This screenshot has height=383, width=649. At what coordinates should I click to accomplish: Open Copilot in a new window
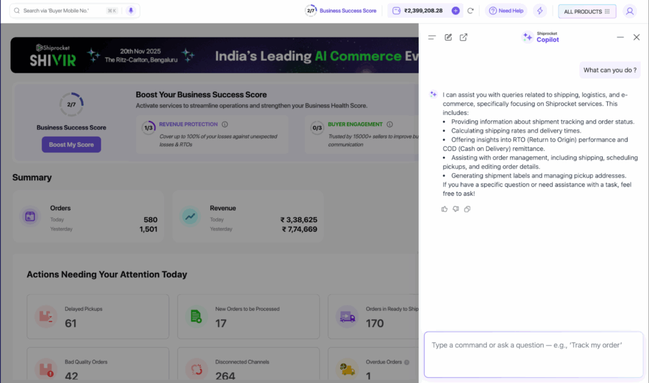[x=463, y=37]
